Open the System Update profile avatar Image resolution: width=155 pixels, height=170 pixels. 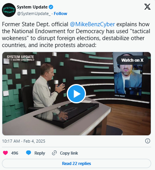click(9, 10)
